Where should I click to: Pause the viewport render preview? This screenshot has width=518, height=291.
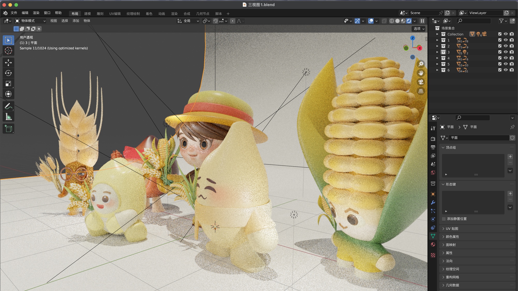coord(422,21)
